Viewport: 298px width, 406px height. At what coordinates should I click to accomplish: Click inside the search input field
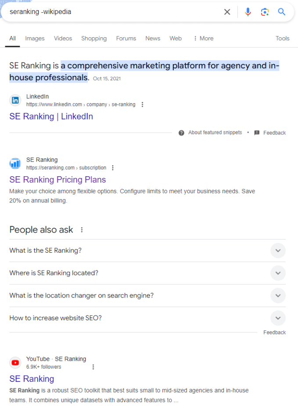pyautogui.click(x=110, y=12)
